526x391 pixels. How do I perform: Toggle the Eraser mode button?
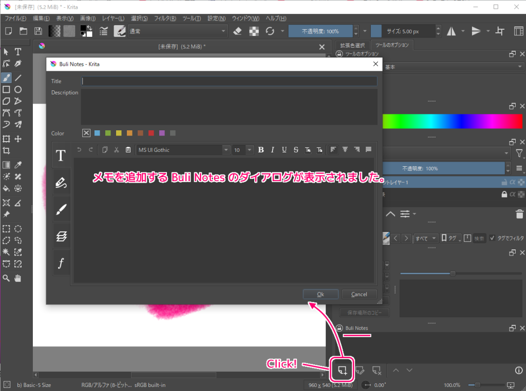237,31
